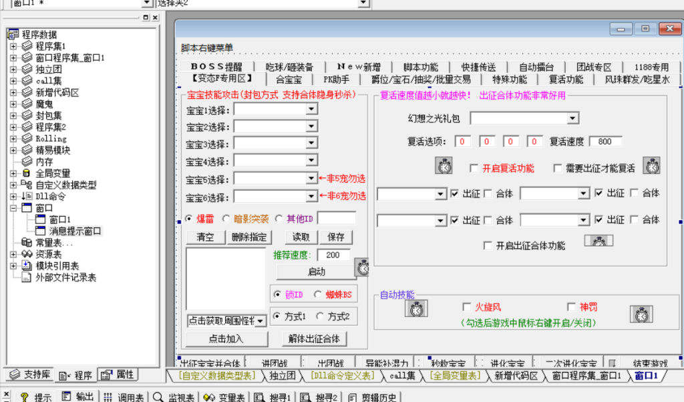Screen dimensions: 684x402
Task: Click the Dll命令 icon in the tree
Action: point(27,196)
